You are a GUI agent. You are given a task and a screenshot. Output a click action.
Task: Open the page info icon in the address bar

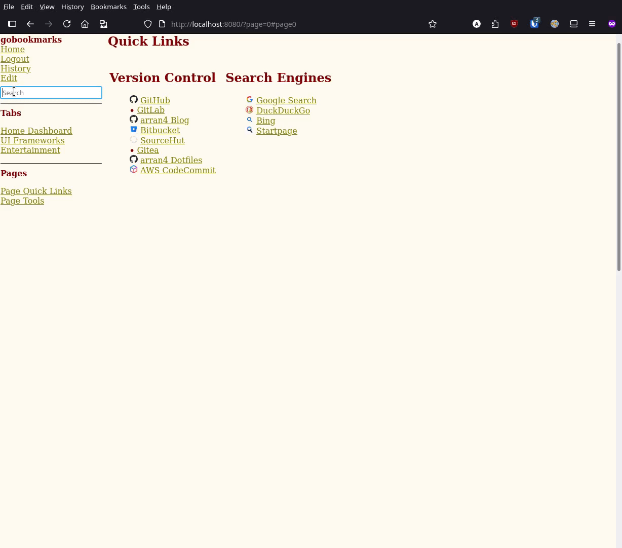coord(162,24)
